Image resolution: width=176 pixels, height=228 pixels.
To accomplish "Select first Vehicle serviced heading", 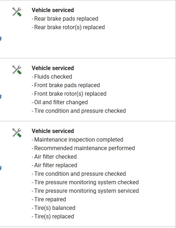I will (x=53, y=10).
